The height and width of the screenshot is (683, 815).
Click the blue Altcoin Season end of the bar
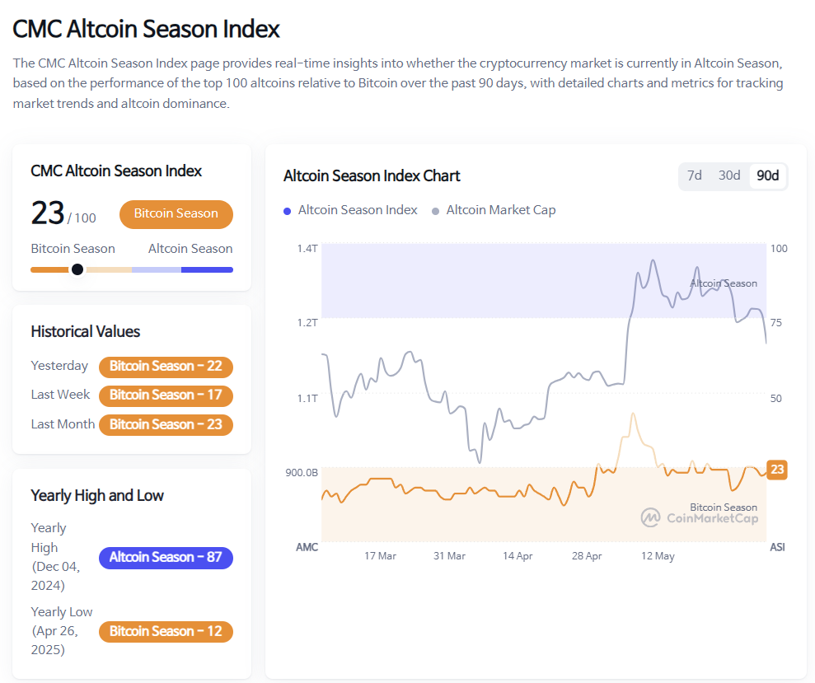click(208, 269)
